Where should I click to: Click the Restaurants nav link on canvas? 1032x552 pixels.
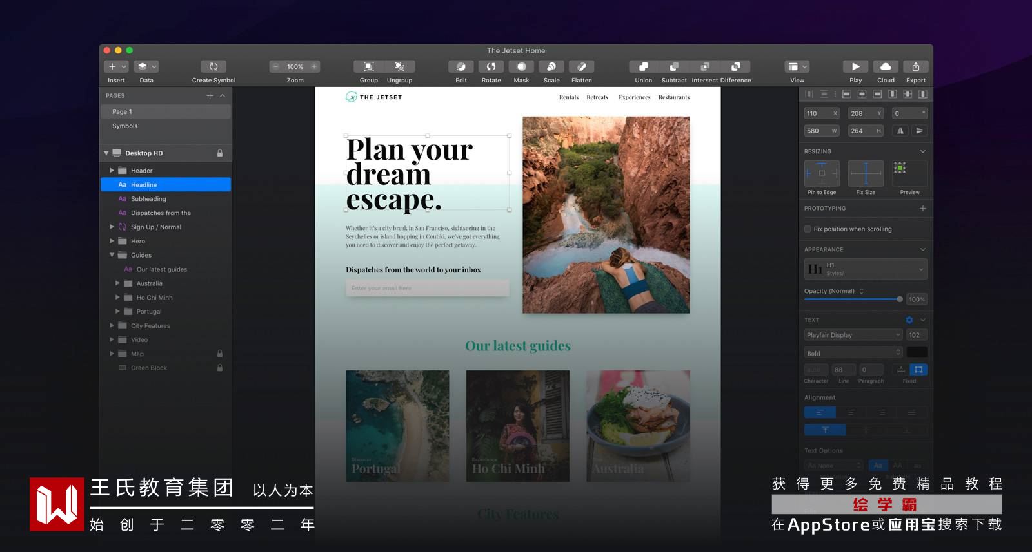(674, 97)
